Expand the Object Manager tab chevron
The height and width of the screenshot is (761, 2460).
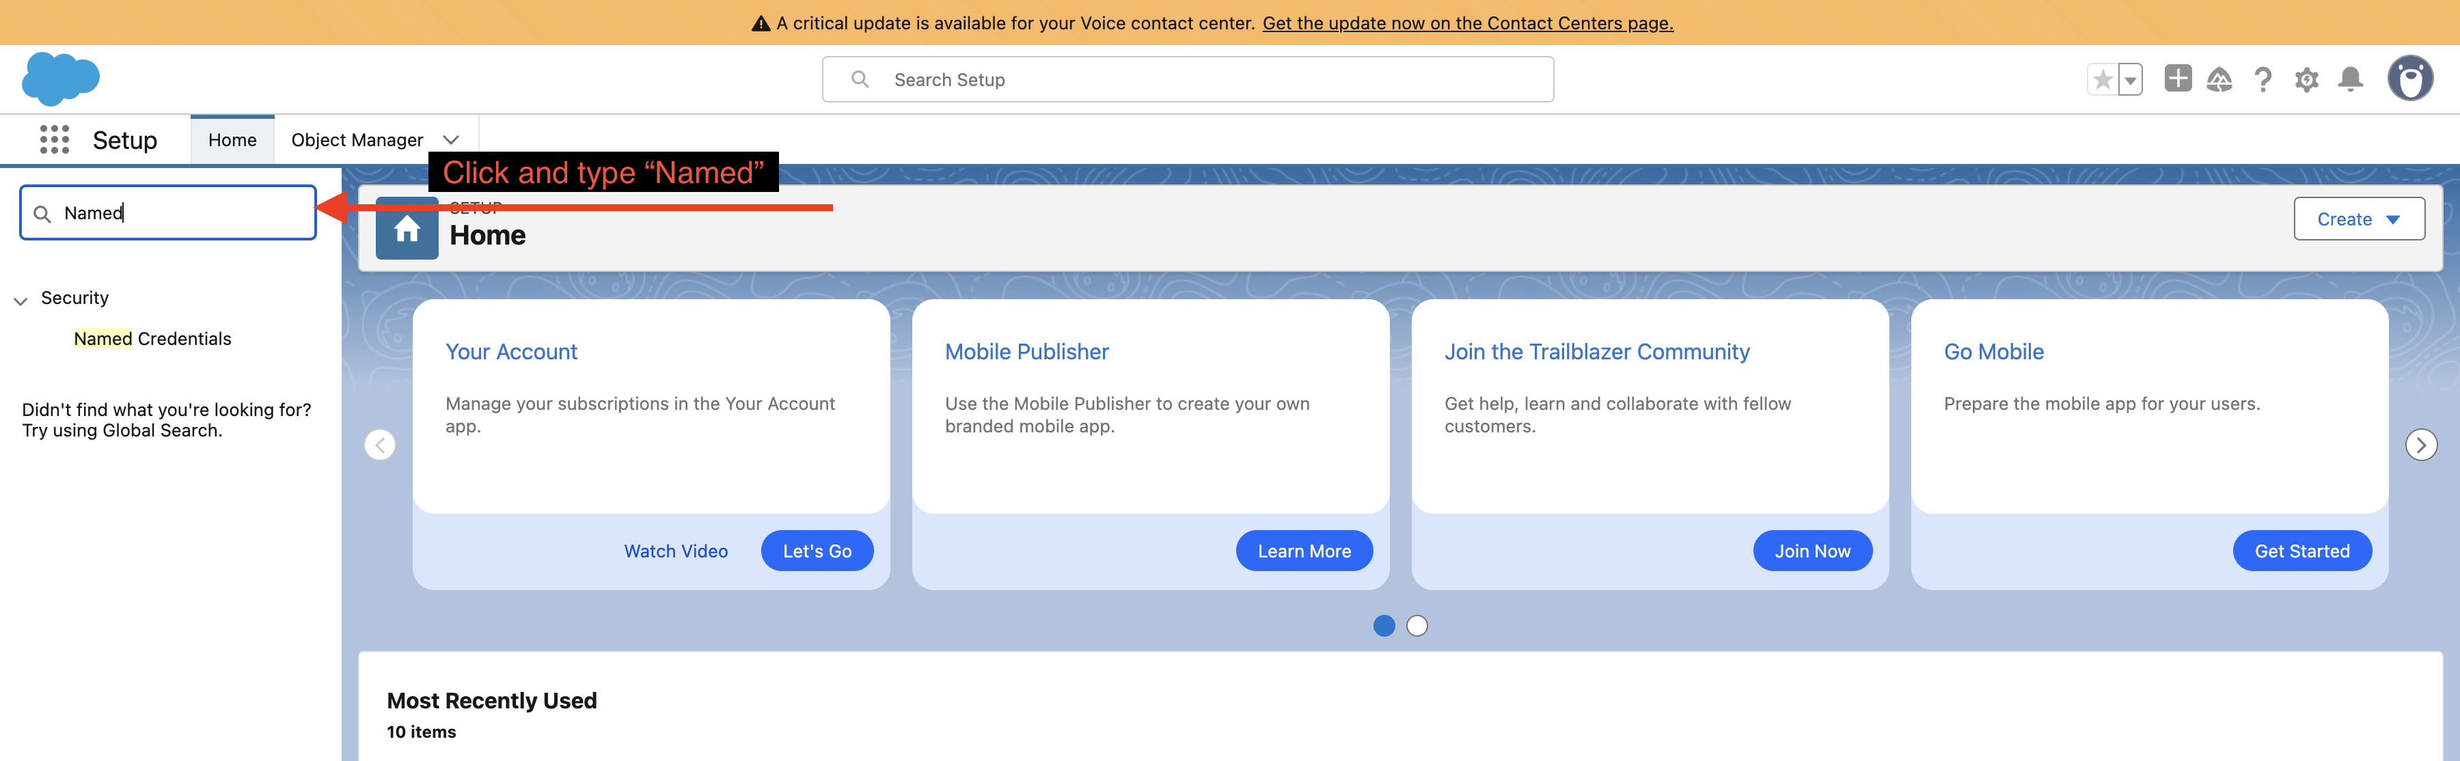(x=451, y=139)
